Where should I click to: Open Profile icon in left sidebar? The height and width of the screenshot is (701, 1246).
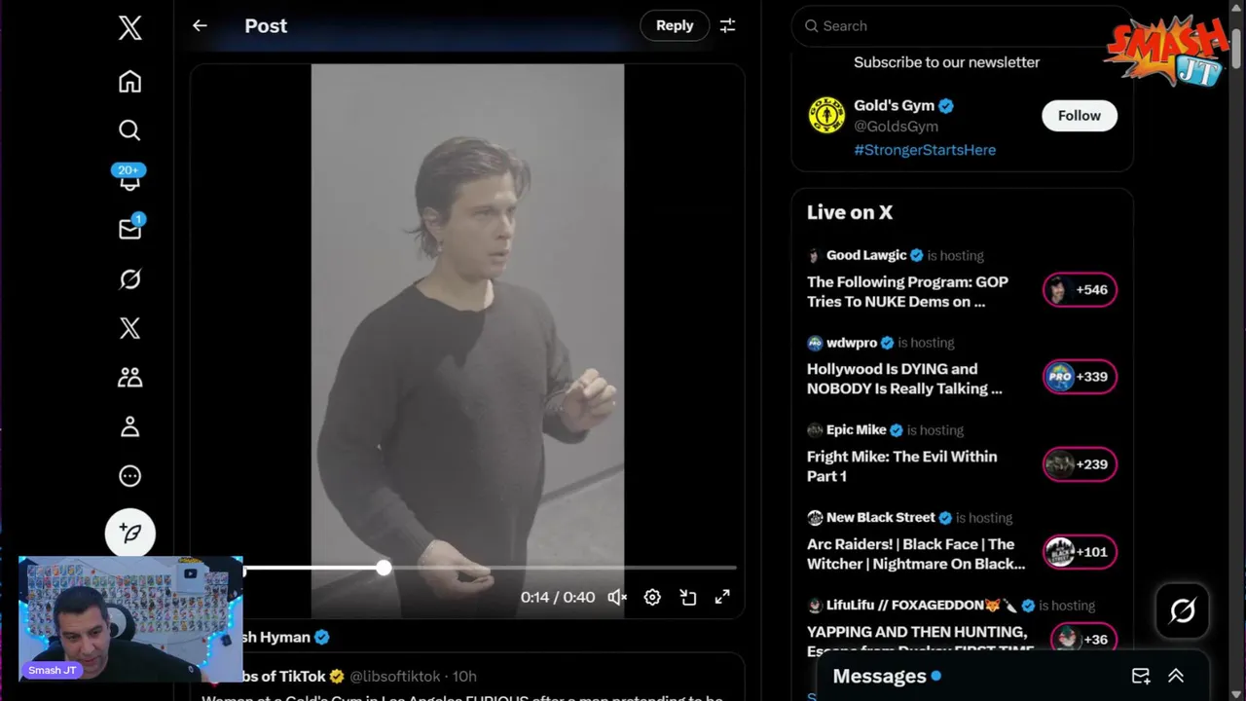coord(129,426)
